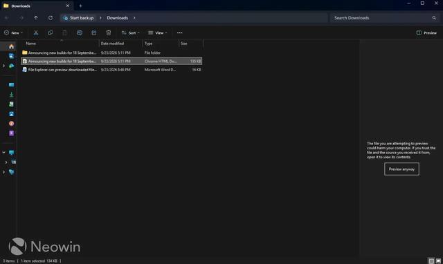The image size is (443, 264).
Task: Click the Delete trash icon
Action: (x=109, y=32)
